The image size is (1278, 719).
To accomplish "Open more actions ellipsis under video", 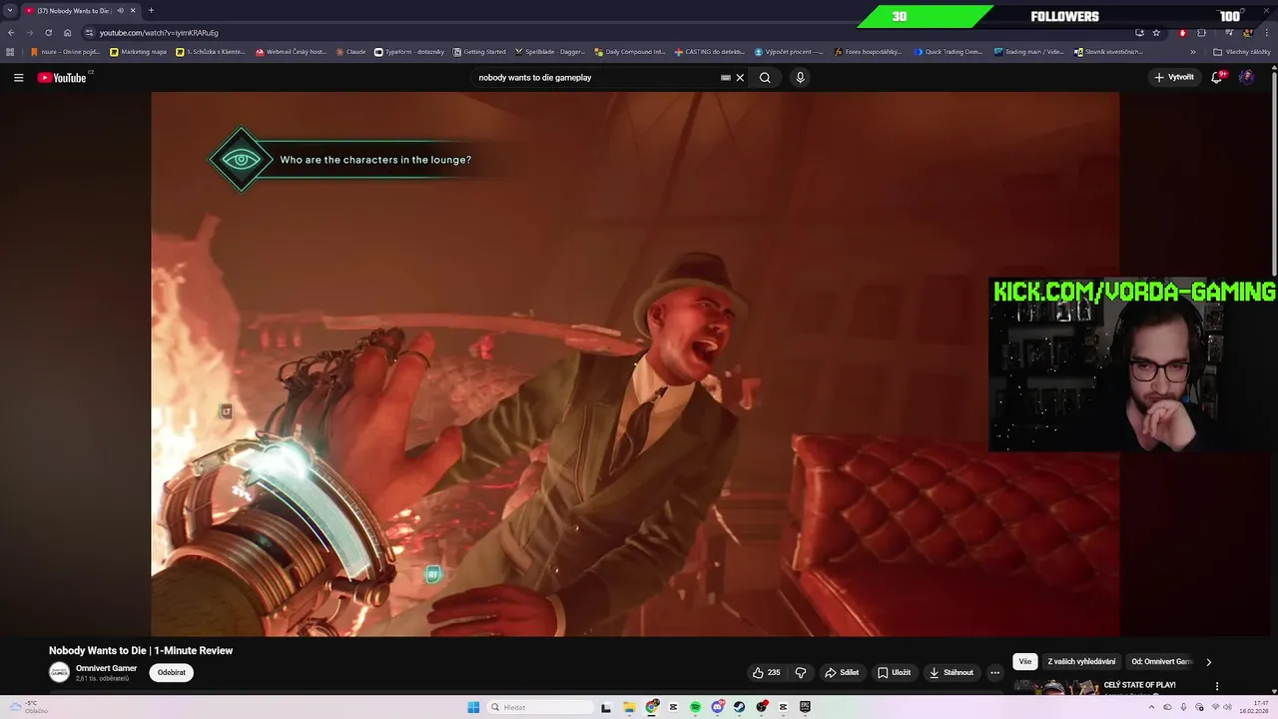I will [994, 672].
